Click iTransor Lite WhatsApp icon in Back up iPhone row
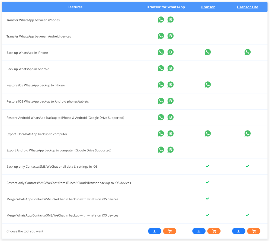Image resolution: width=271 pixels, height=241 pixels. pos(247,52)
